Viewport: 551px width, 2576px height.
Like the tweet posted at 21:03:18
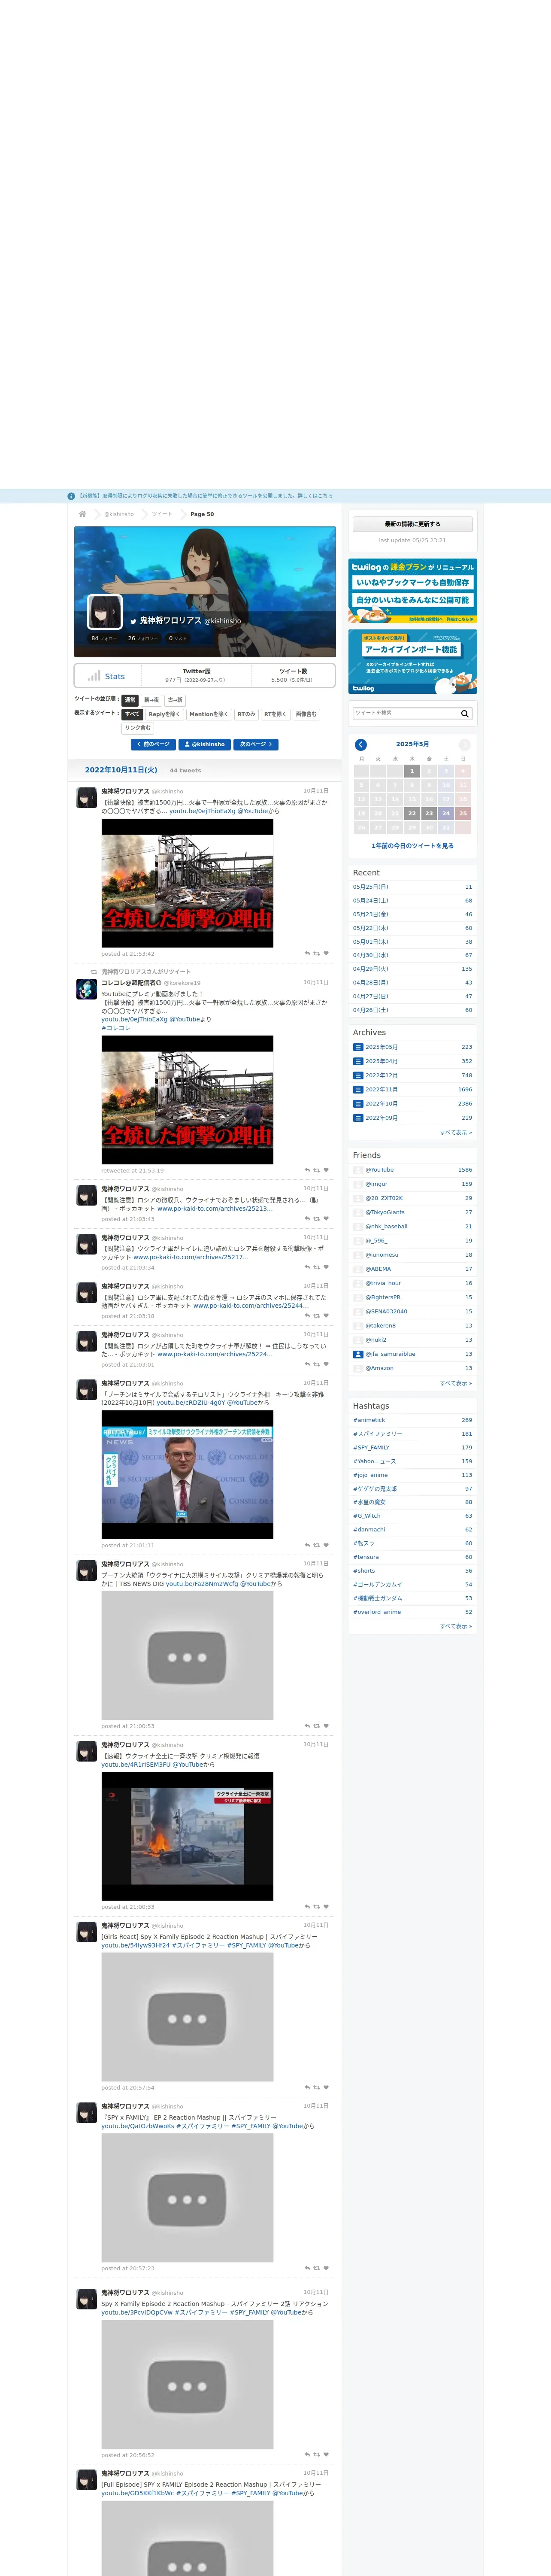[x=326, y=1316]
